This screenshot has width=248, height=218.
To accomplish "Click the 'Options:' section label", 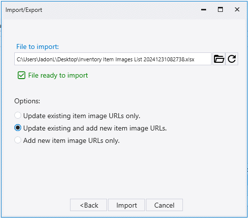I will 27,101.
